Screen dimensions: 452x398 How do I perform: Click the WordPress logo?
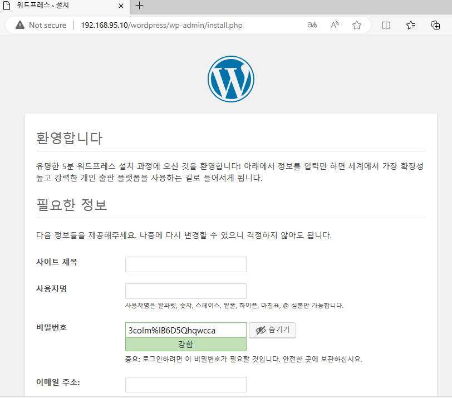click(x=231, y=79)
